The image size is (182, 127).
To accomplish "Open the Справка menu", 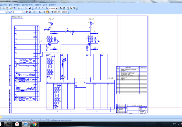I will pos(52,5).
